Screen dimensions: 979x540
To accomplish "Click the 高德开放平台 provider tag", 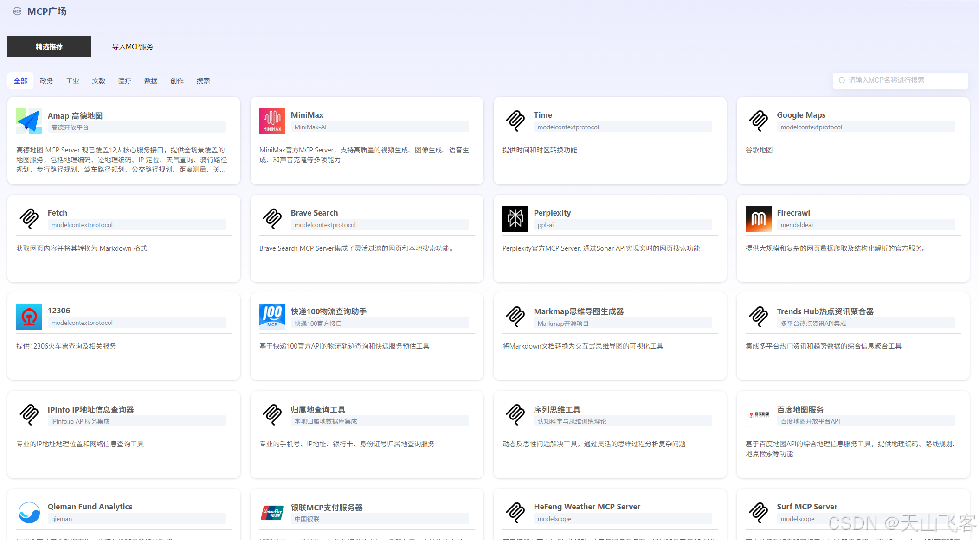I will tap(137, 127).
